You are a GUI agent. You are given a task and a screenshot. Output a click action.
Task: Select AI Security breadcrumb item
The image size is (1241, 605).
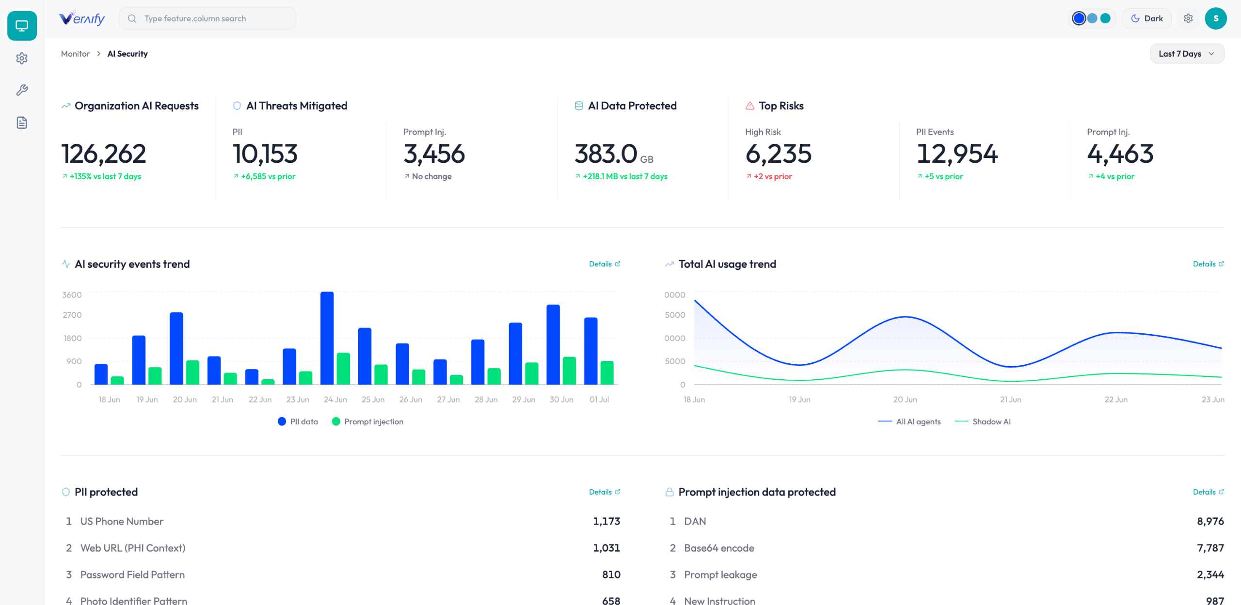[127, 54]
